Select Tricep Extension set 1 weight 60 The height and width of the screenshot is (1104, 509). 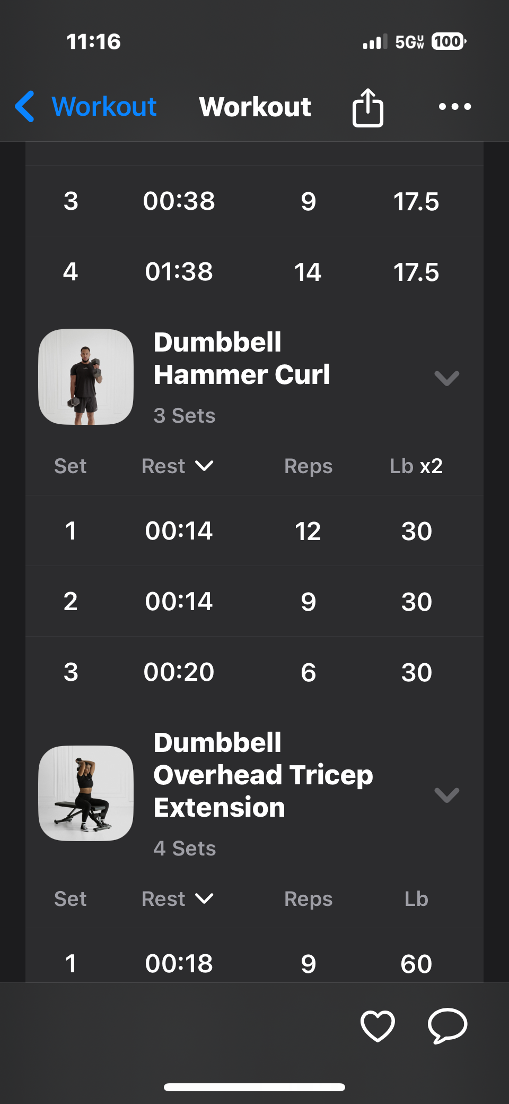click(x=416, y=964)
